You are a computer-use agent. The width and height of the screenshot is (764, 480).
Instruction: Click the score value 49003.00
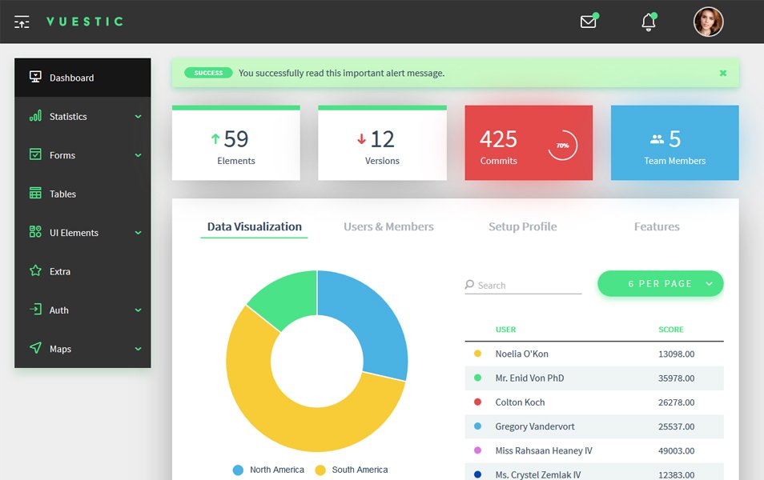(x=676, y=450)
